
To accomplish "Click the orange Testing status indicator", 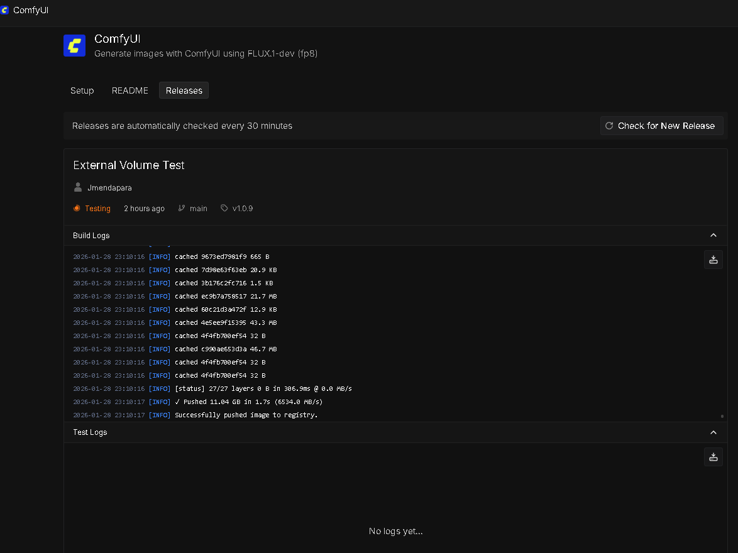I will [78, 208].
